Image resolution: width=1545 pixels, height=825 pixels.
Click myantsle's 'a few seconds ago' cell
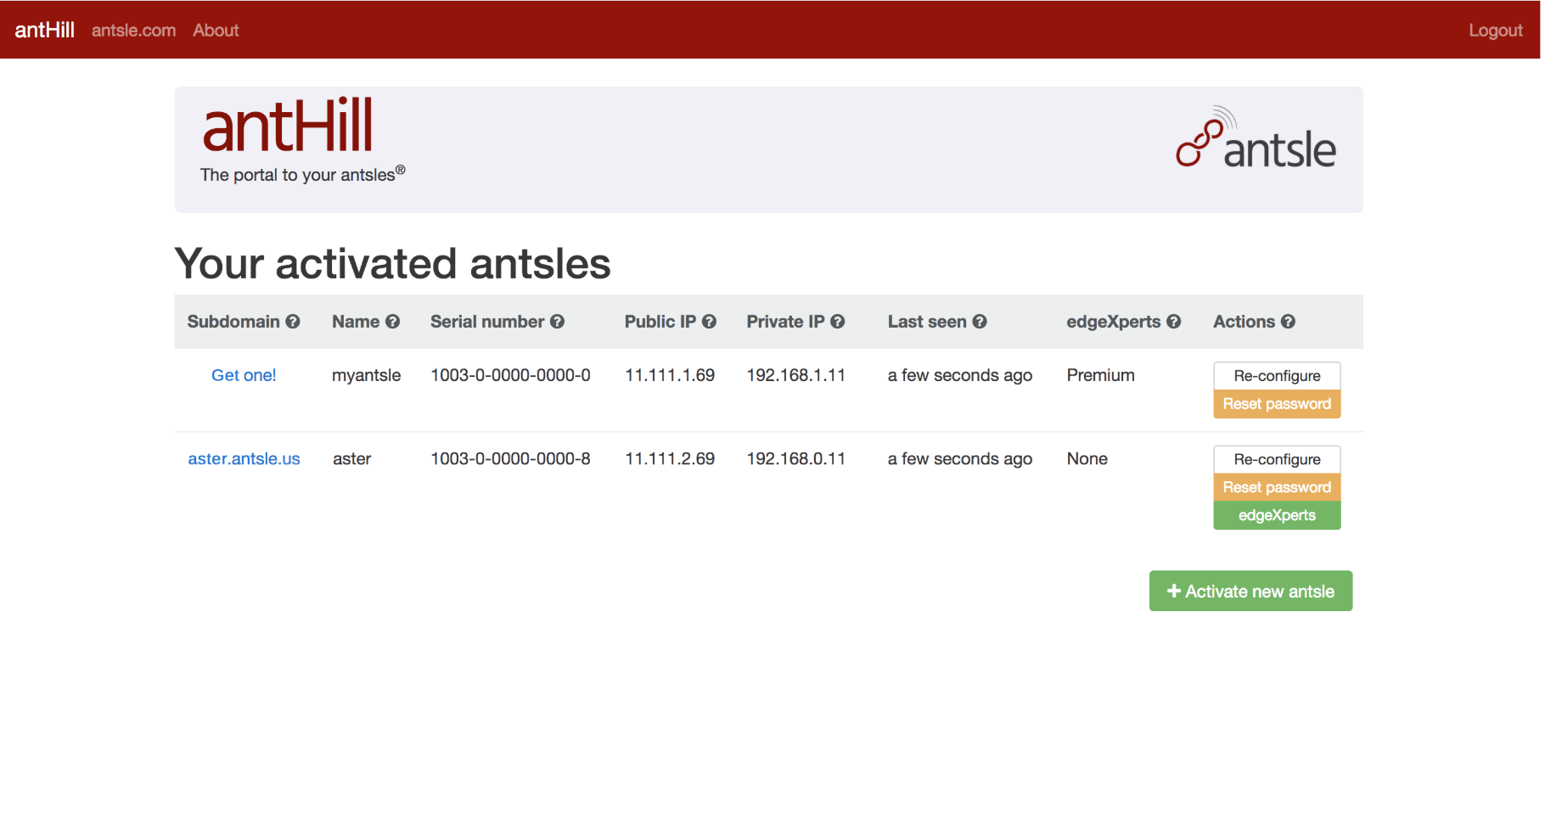tap(960, 375)
